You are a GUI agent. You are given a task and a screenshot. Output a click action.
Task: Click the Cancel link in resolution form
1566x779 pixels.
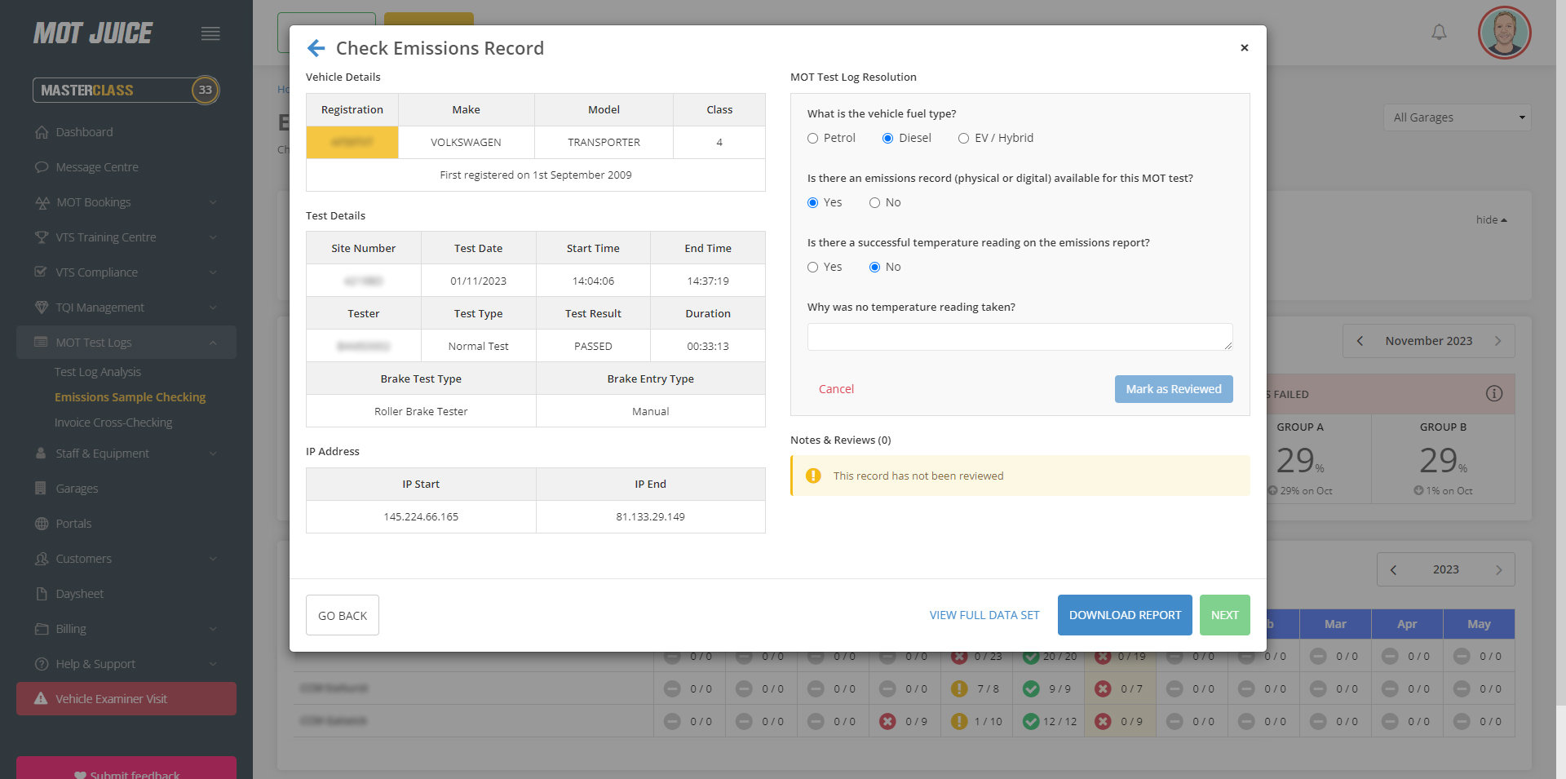pos(836,389)
